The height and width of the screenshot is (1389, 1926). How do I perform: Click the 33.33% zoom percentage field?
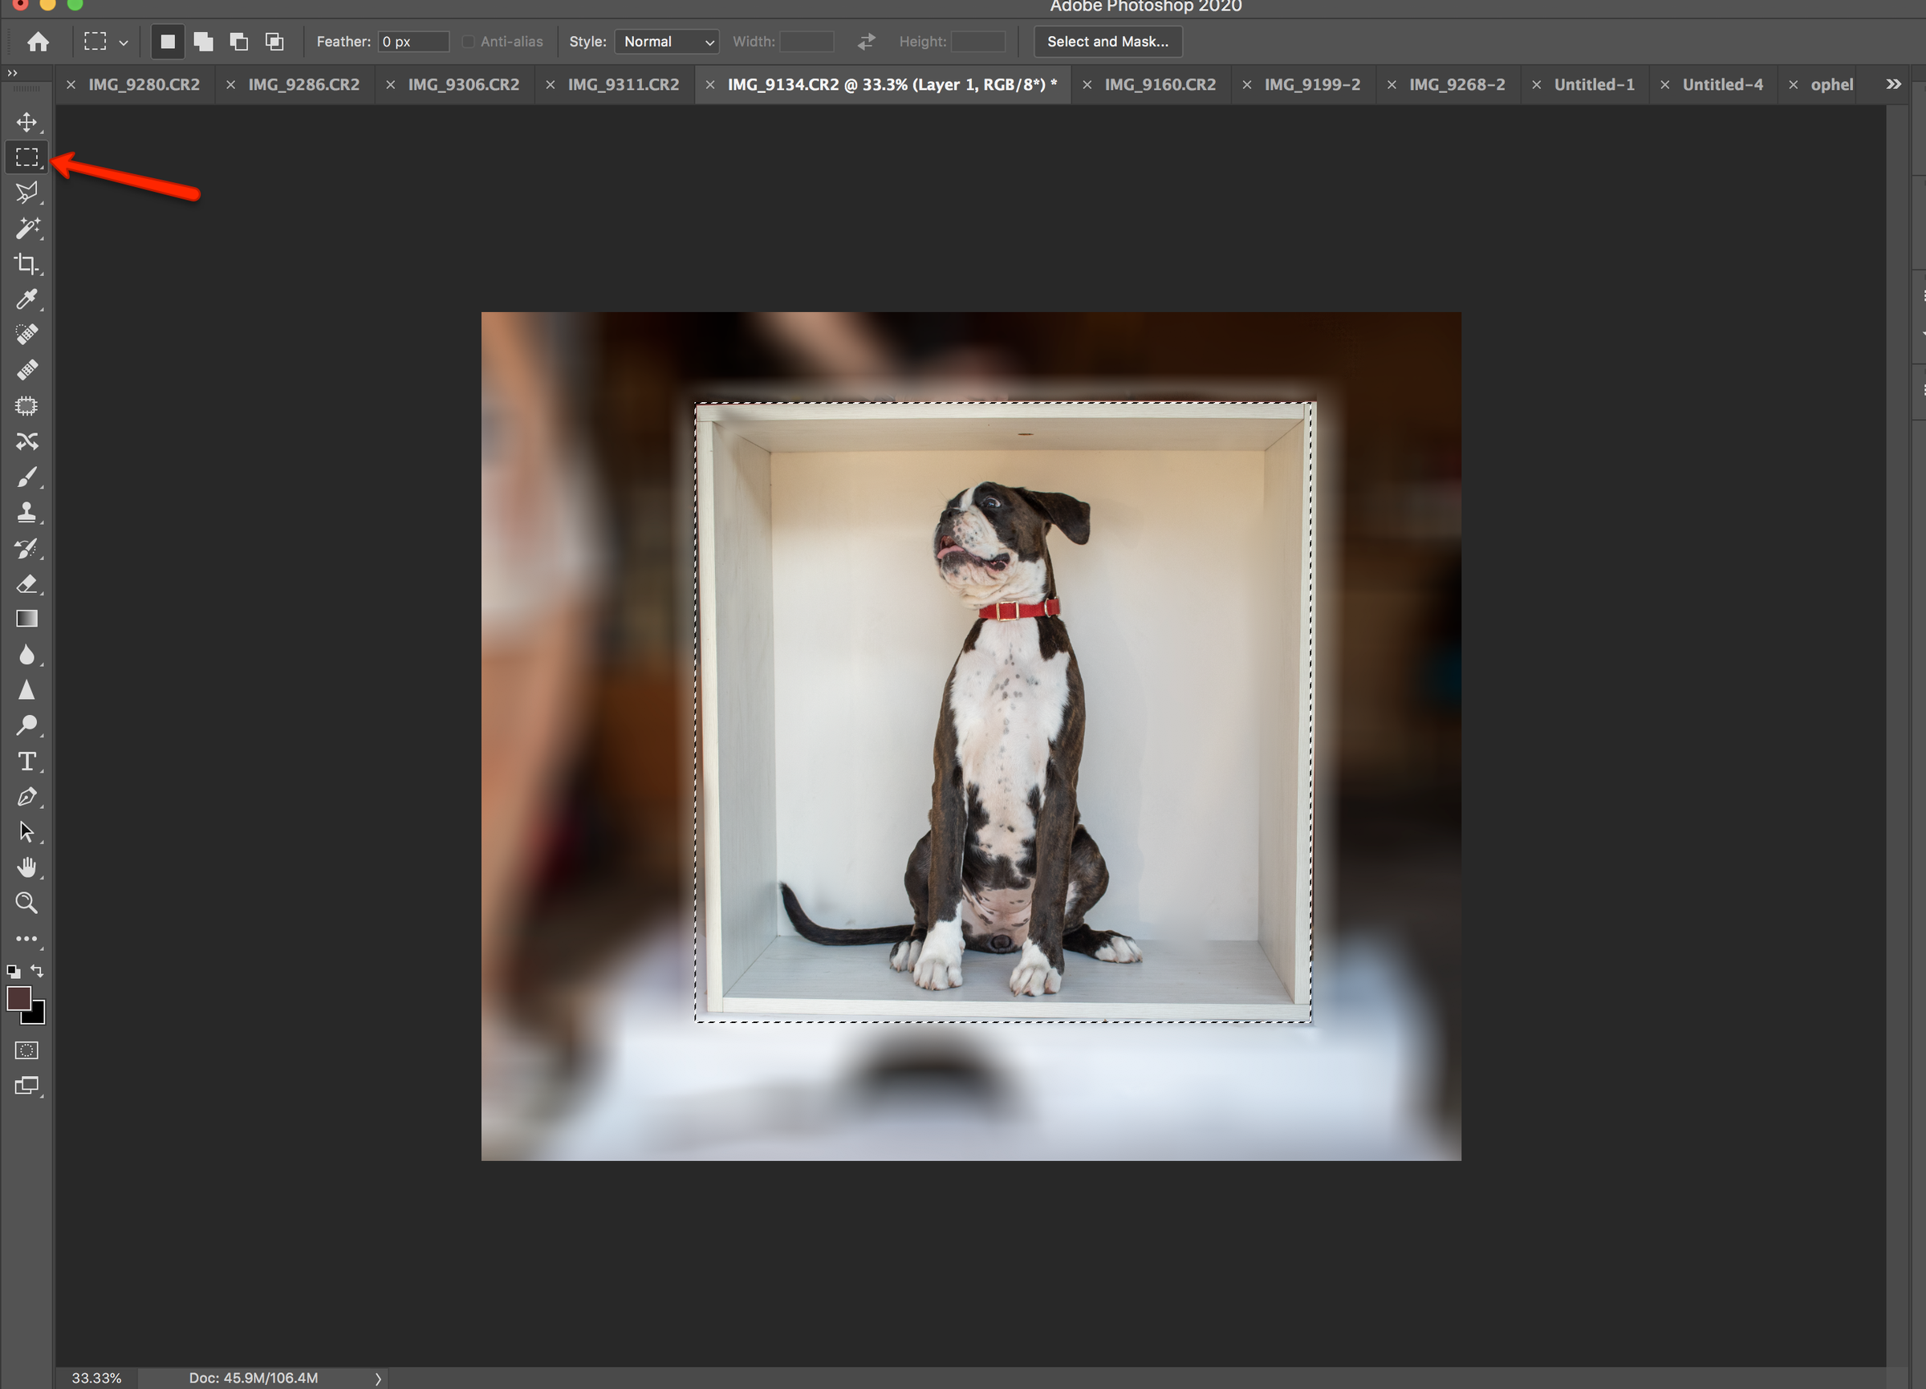(95, 1378)
